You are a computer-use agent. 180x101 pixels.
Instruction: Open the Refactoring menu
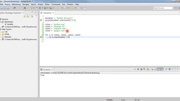pyautogui.click(x=16, y=4)
